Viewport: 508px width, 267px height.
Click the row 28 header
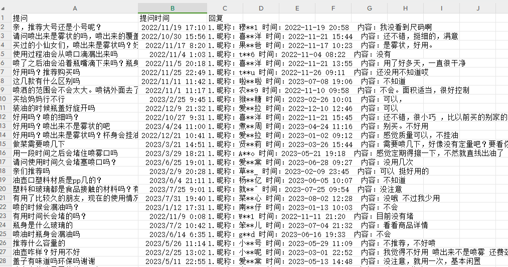pyautogui.click(x=5, y=261)
